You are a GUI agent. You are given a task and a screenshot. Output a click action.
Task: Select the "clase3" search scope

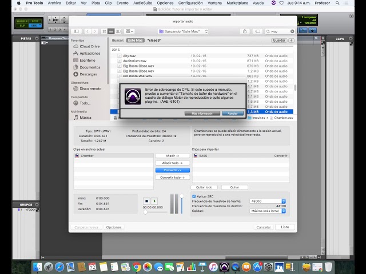pyautogui.click(x=154, y=41)
